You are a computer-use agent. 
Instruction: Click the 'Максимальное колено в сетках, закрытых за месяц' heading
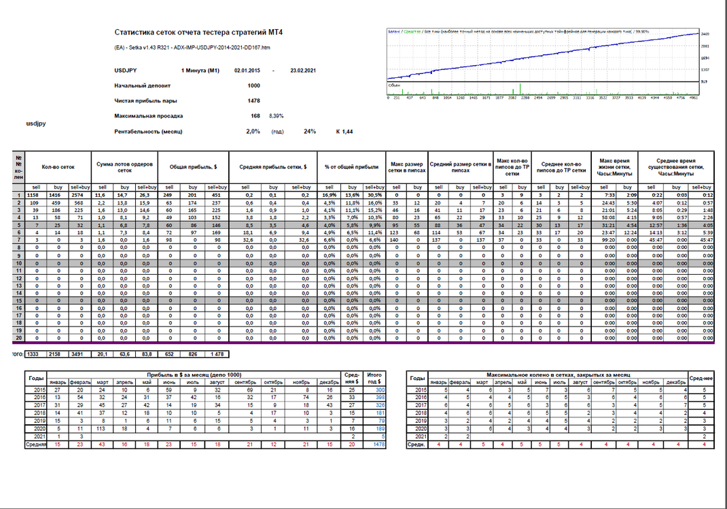click(x=558, y=375)
